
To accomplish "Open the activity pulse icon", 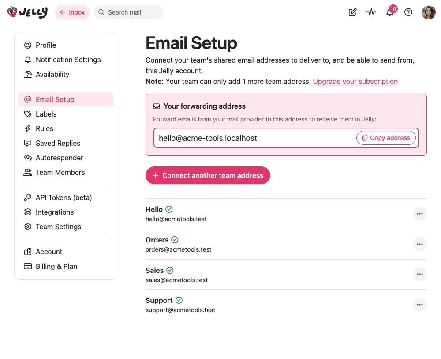I will coord(371,12).
